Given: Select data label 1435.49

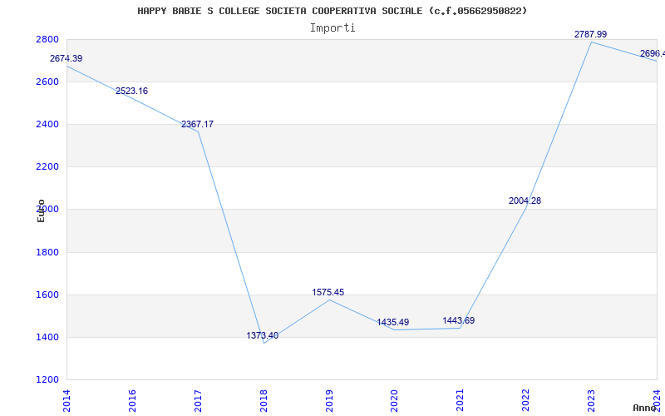Looking at the screenshot, I should (393, 322).
